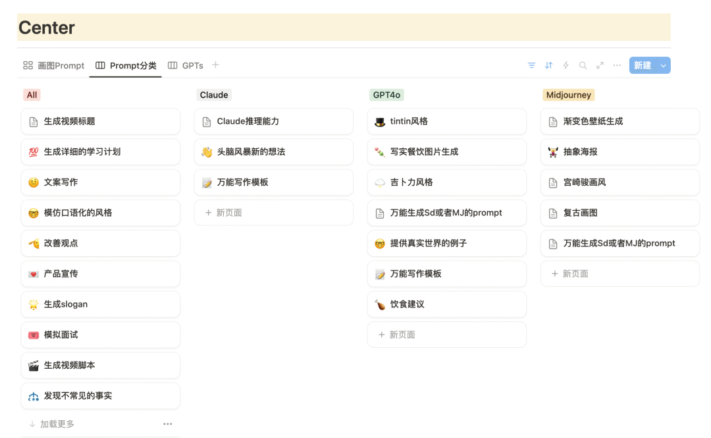Click the yellow Midjourney group label
711x438 pixels.
pos(569,95)
